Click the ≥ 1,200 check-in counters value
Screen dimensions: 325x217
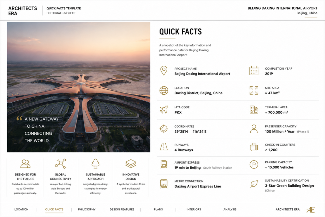coord(271,150)
